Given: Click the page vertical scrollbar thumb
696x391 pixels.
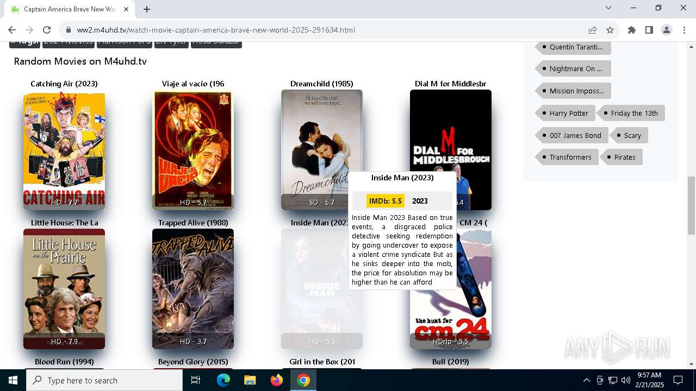Looking at the screenshot, I should 692,205.
